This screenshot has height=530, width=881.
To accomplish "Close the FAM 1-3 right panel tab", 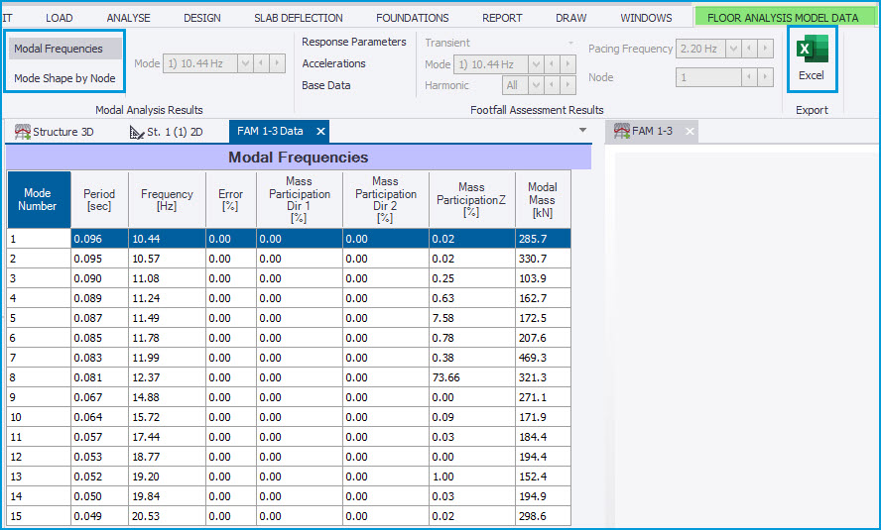I will coord(690,132).
